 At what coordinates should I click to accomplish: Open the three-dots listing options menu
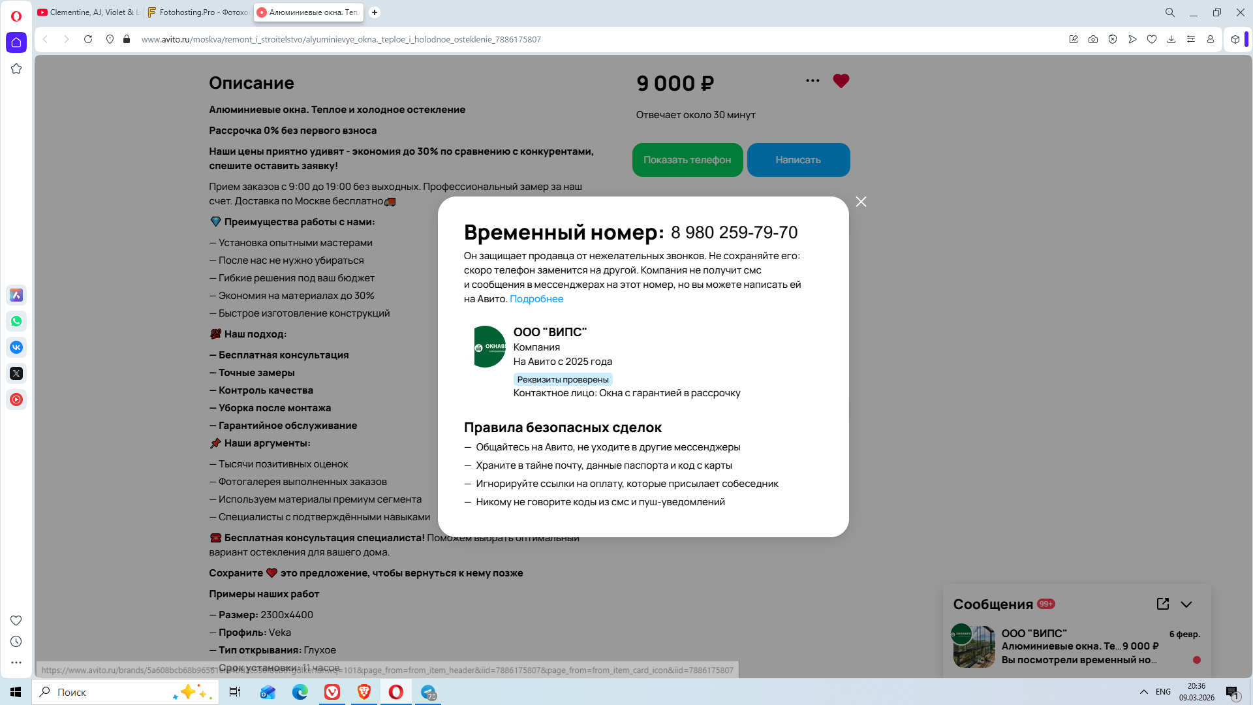(812, 81)
